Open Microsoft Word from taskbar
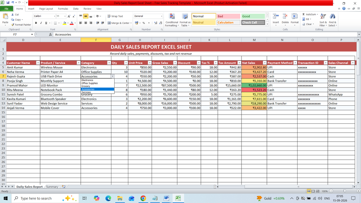361x203 pixels. [166, 198]
